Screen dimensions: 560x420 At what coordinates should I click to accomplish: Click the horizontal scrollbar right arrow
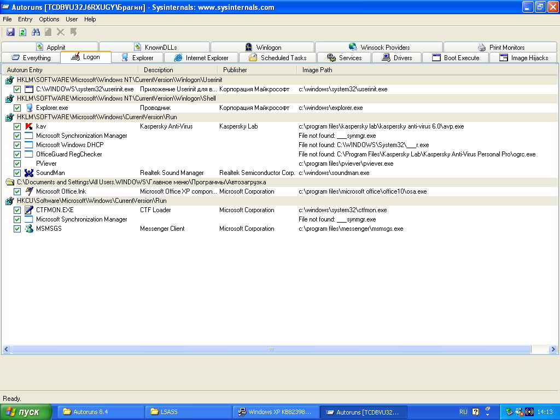tap(553, 349)
